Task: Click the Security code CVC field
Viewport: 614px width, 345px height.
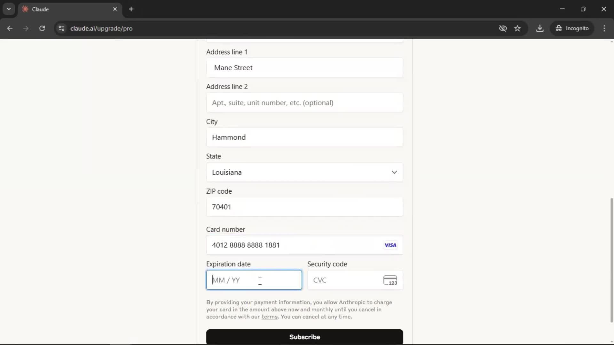Action: coord(355,280)
